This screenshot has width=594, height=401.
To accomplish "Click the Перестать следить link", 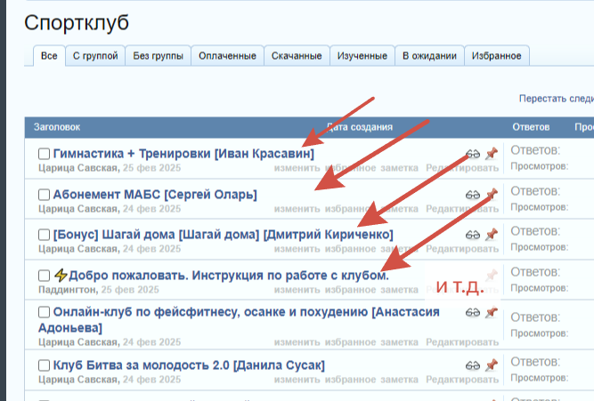I will click(x=556, y=99).
